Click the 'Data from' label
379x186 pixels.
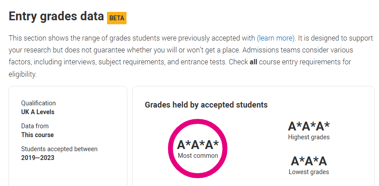(x=35, y=126)
